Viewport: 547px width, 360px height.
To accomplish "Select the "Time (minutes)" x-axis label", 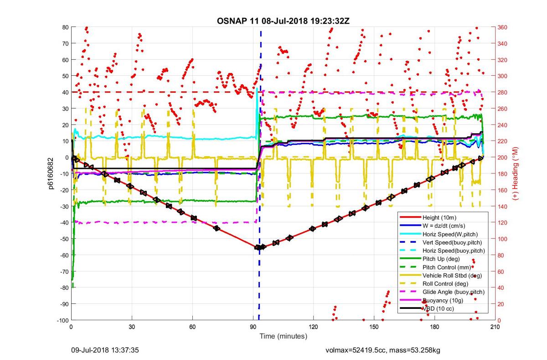I will (x=283, y=336).
